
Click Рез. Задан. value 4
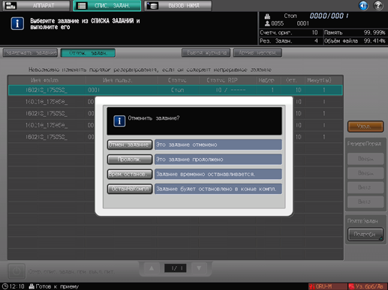tap(316, 40)
